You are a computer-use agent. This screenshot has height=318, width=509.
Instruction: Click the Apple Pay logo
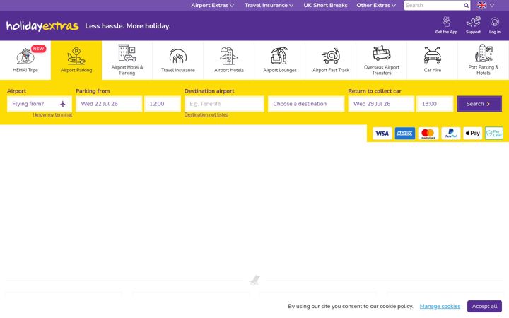coord(472,134)
